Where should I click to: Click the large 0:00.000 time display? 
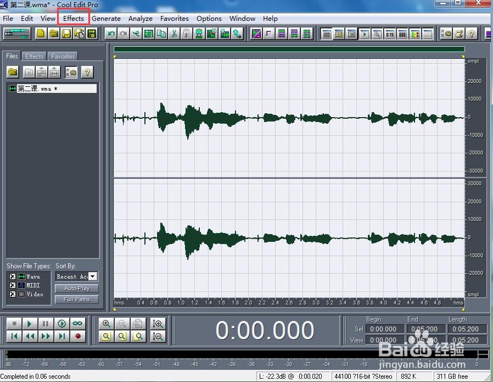pyautogui.click(x=265, y=330)
